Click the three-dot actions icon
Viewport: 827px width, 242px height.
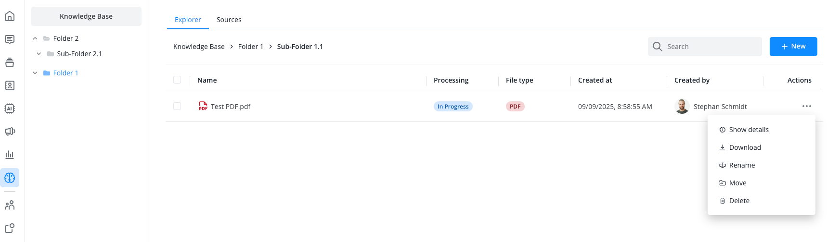tap(806, 106)
